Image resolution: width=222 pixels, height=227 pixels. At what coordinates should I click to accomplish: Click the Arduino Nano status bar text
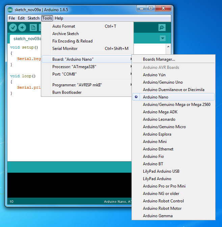coord(118,201)
